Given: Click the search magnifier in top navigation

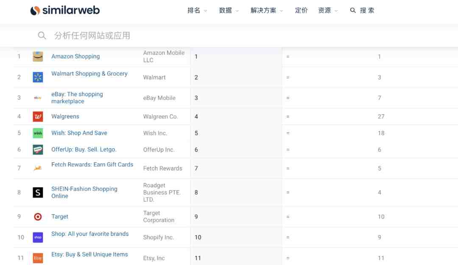Looking at the screenshot, I should (x=353, y=10).
